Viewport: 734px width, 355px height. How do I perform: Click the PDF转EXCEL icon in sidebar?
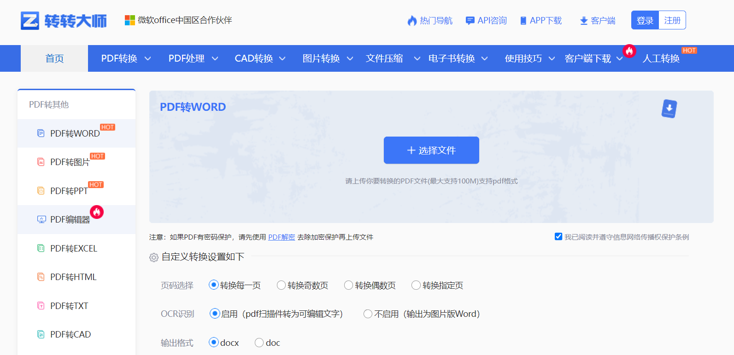point(41,248)
